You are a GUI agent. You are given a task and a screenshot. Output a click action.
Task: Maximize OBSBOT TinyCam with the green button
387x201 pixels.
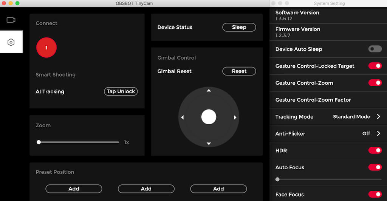click(17, 3)
